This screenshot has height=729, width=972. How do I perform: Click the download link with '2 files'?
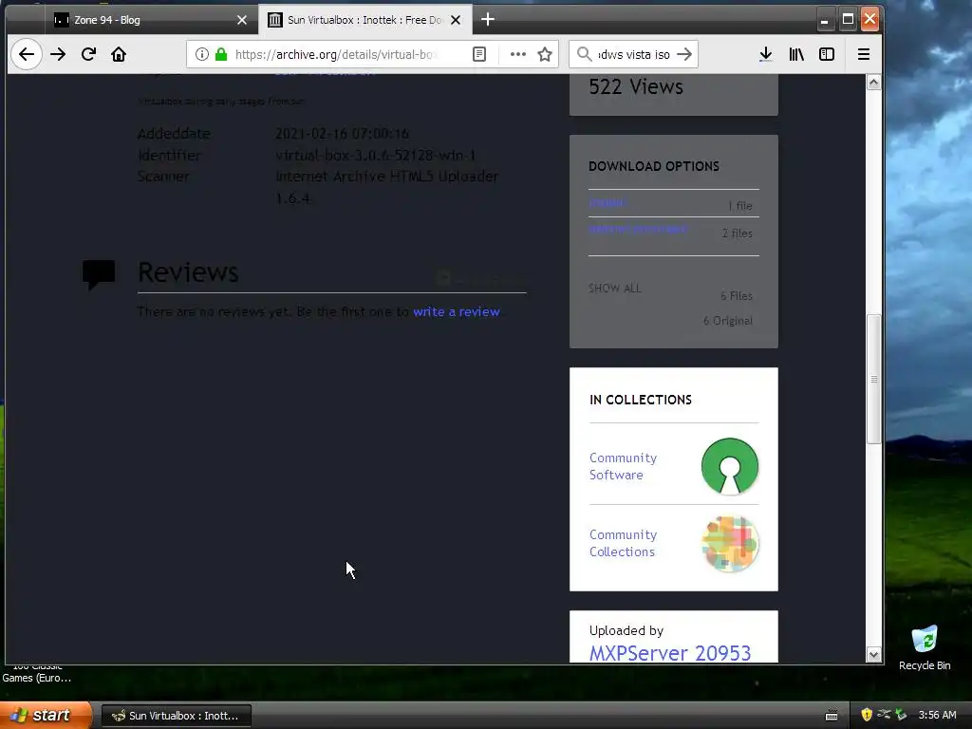coord(638,230)
